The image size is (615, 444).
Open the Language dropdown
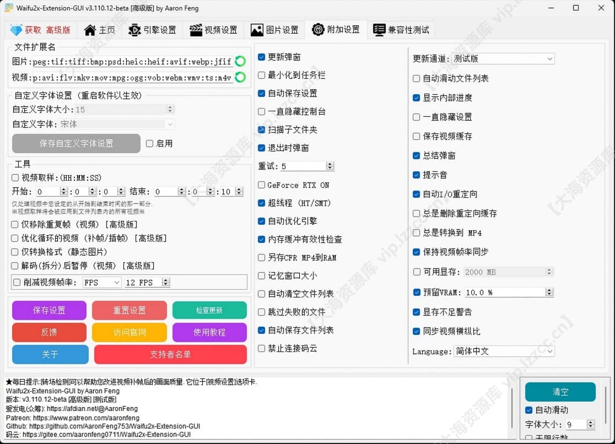504,351
